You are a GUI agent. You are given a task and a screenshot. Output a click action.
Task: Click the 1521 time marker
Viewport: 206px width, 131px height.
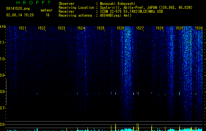(x=22, y=28)
